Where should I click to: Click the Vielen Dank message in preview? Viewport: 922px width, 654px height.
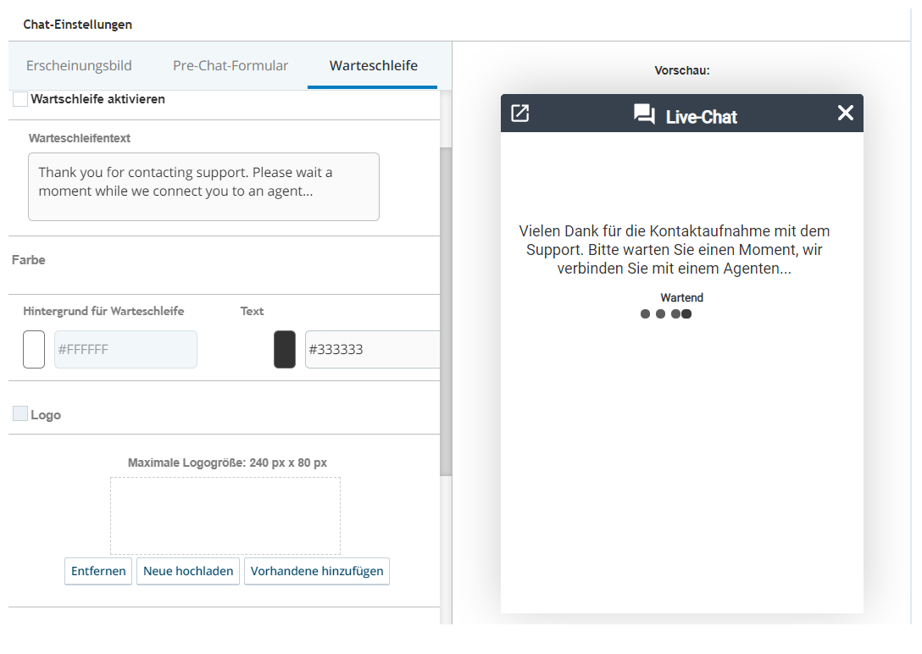[x=674, y=250]
